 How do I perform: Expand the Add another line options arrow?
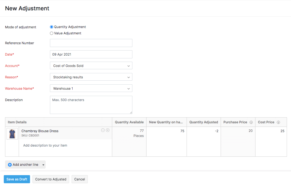point(43,165)
